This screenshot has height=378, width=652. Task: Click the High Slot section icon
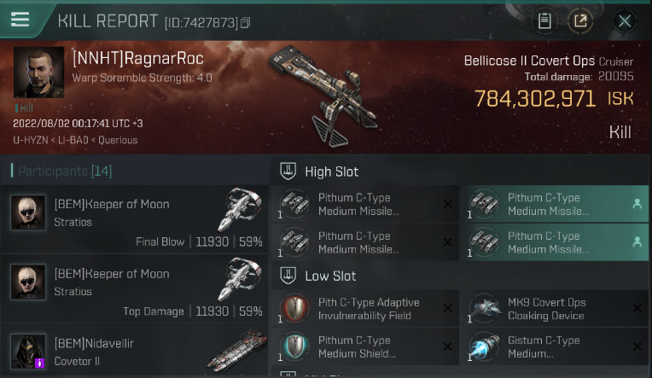(288, 171)
